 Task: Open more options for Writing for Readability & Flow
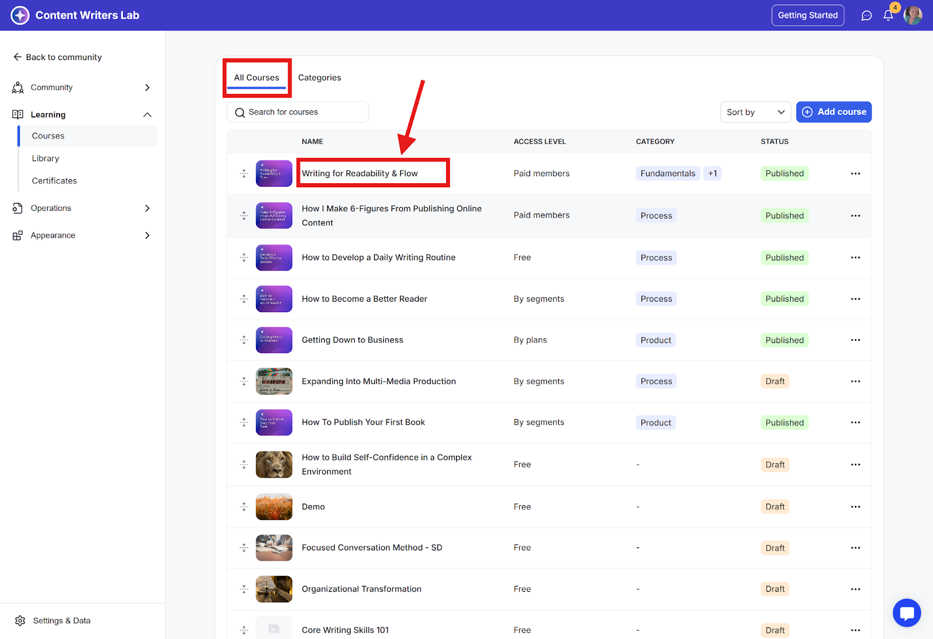click(x=855, y=173)
